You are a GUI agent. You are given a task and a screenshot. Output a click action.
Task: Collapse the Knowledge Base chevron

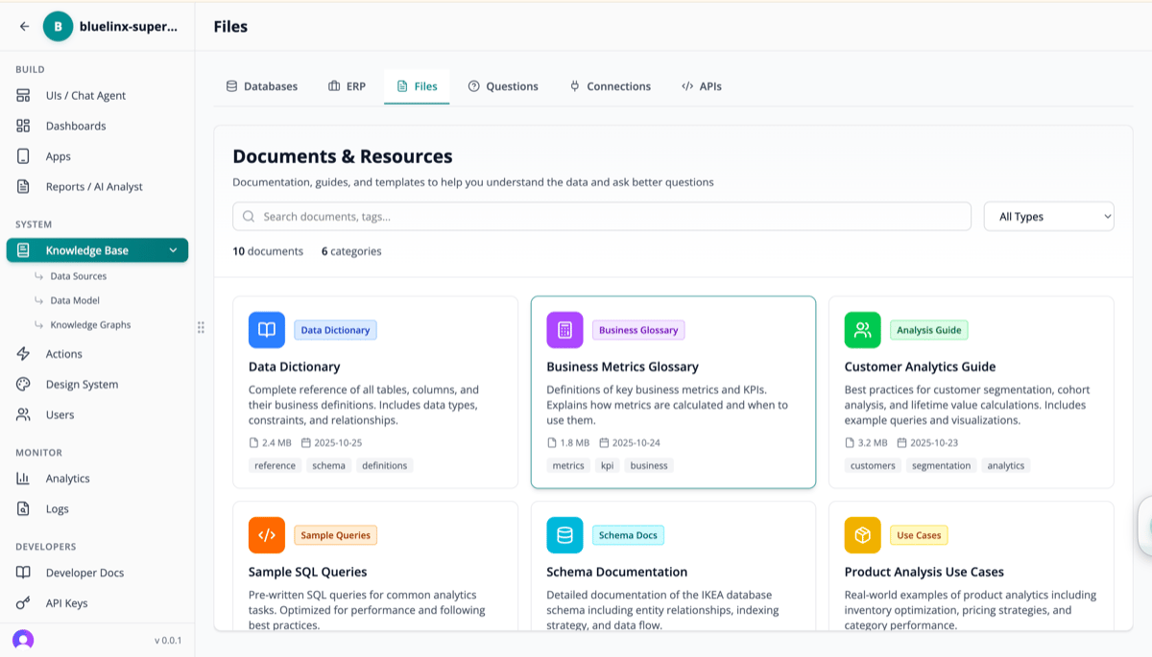tap(173, 250)
